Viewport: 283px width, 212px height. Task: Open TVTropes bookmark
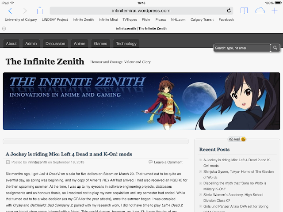[130, 19]
